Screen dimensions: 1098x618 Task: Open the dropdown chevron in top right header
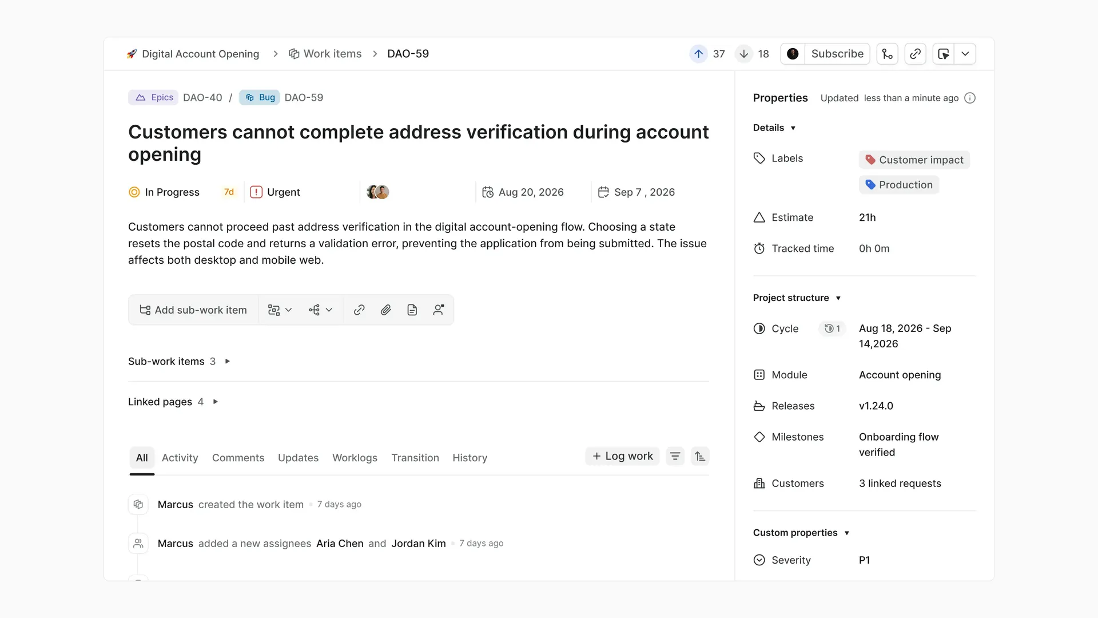click(965, 54)
